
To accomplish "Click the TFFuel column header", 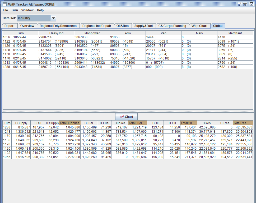I will [104, 123].
